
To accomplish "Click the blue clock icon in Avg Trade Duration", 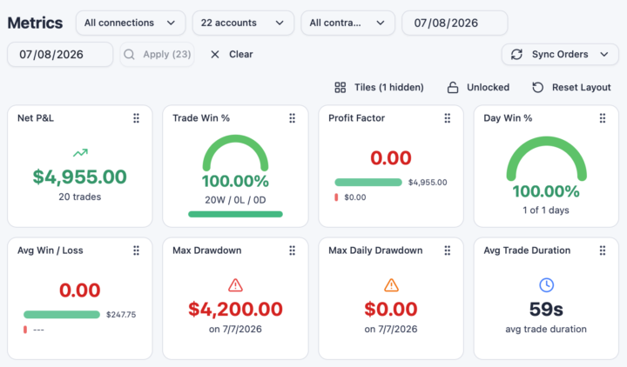I will tap(546, 285).
